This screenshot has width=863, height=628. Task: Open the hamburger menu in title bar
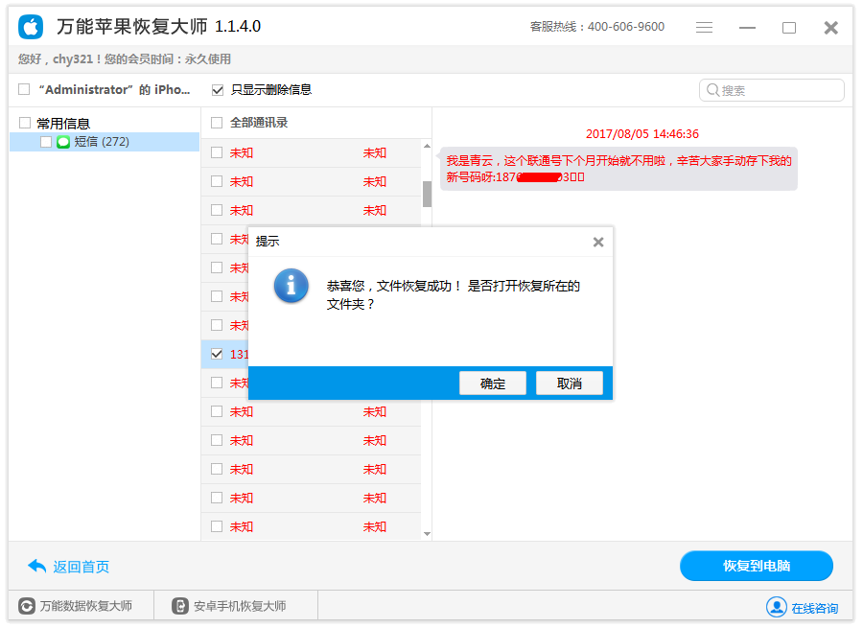704,28
